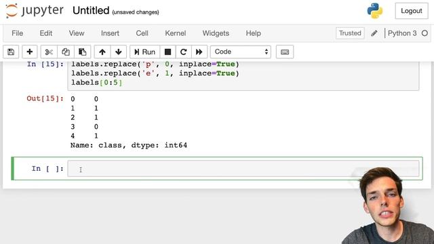Viewport: 434px width, 244px height.
Task: Click the Python 3 kernel name
Action: pyautogui.click(x=402, y=33)
